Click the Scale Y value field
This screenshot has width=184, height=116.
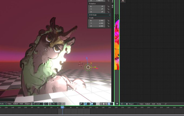pos(97,23)
